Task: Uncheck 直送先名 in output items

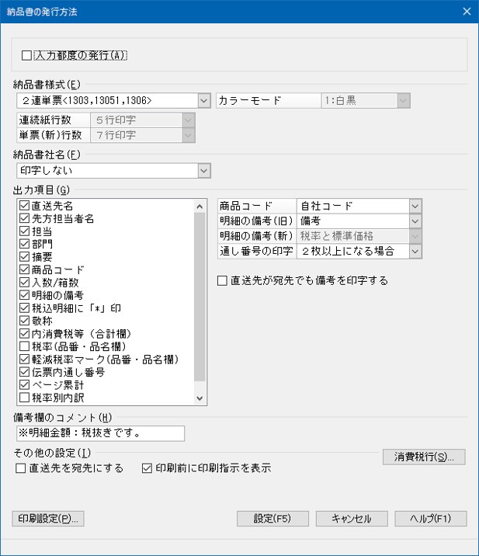Action: (24, 206)
